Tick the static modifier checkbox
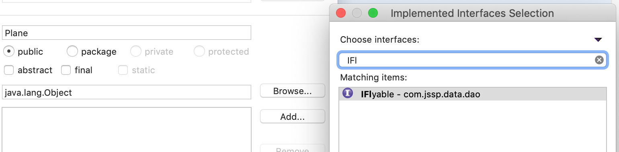This screenshot has width=619, height=152. point(123,70)
